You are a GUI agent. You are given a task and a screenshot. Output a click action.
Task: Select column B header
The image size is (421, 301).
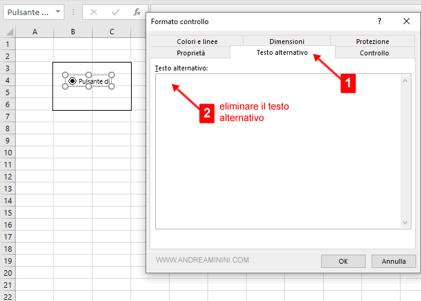73,32
